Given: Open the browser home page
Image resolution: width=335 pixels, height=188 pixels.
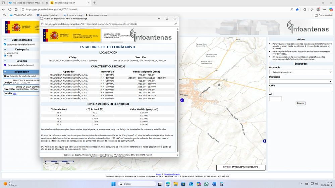Looking at the screenshot, I should tap(16, 9).
